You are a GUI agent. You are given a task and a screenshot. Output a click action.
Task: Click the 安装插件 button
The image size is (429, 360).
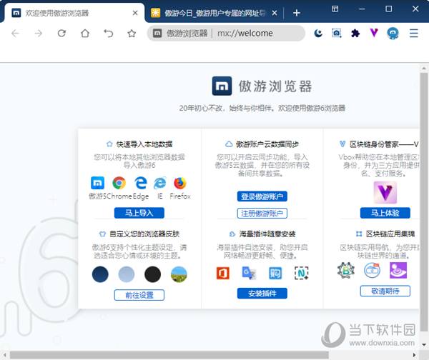click(262, 294)
